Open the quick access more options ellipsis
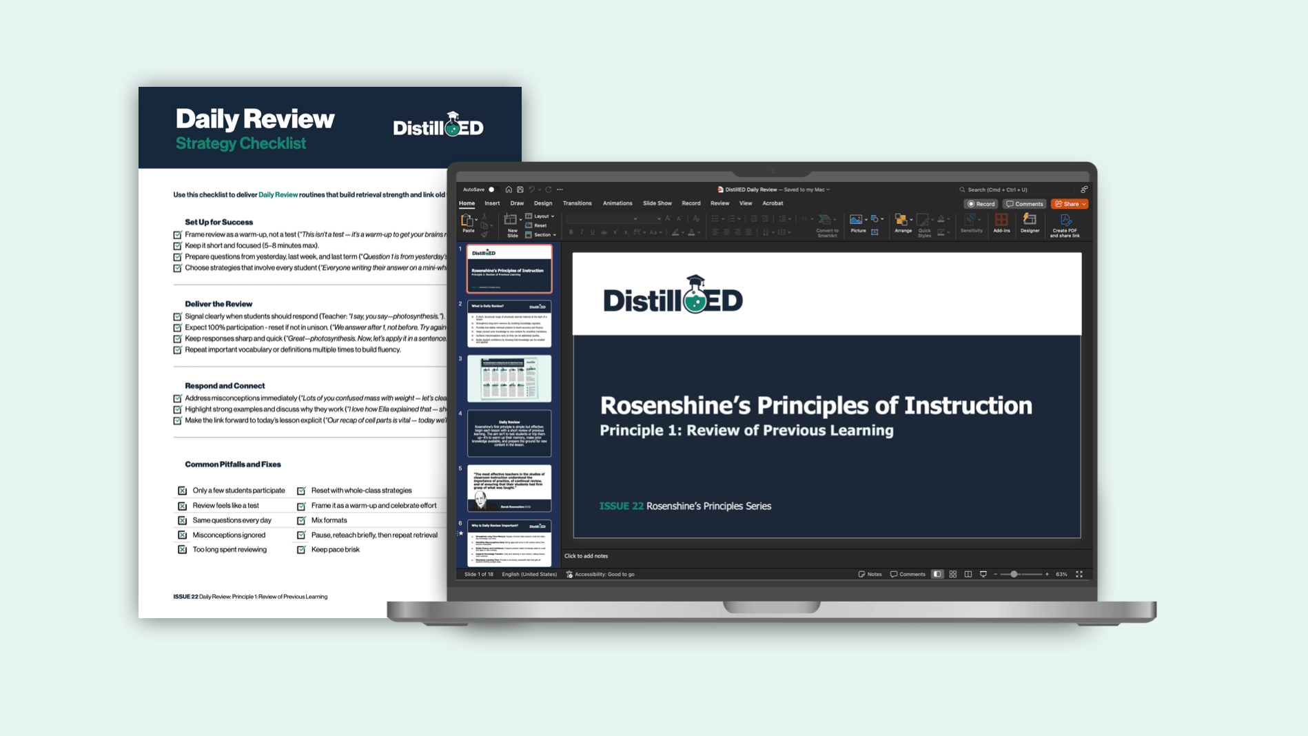1308x736 pixels. click(x=560, y=190)
